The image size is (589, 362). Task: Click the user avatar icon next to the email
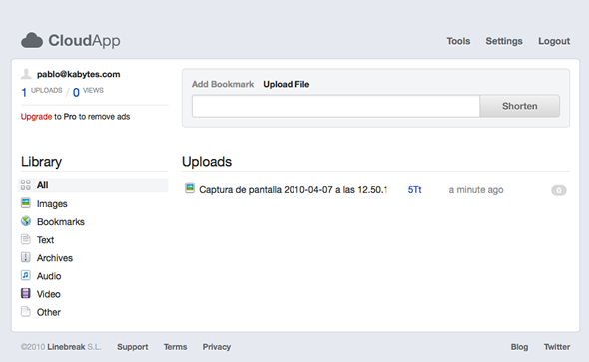26,74
